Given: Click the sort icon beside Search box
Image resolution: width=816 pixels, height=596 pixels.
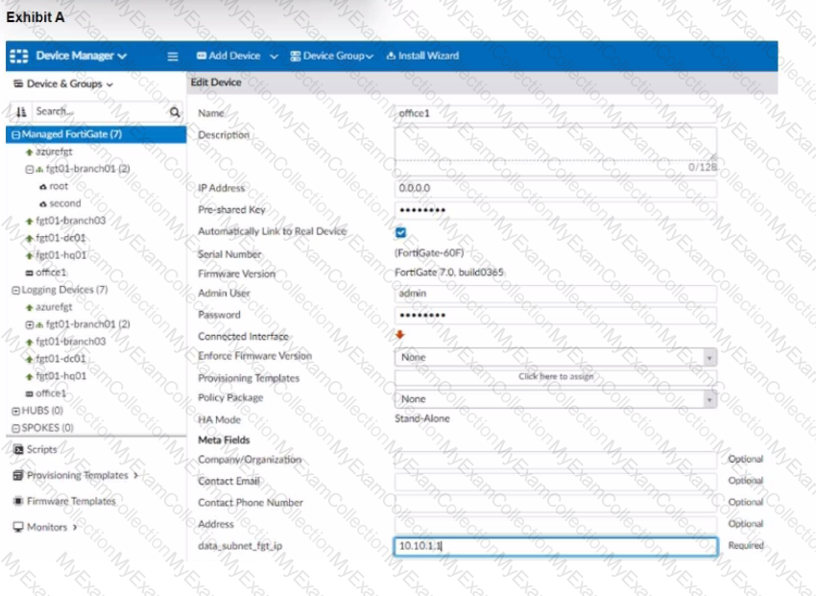Looking at the screenshot, I should tap(21, 112).
